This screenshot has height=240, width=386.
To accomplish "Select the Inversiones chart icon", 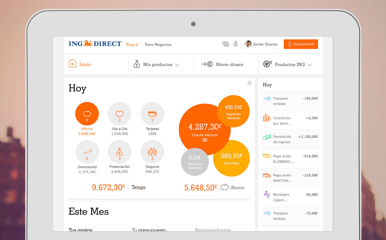I will [x=87, y=151].
